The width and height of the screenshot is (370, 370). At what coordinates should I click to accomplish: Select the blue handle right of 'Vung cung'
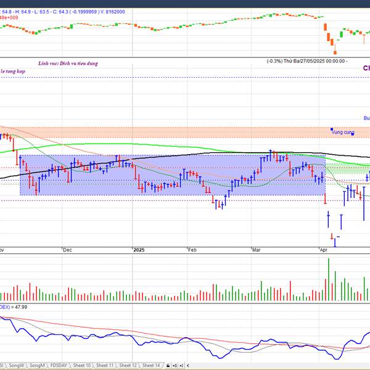tap(353, 134)
